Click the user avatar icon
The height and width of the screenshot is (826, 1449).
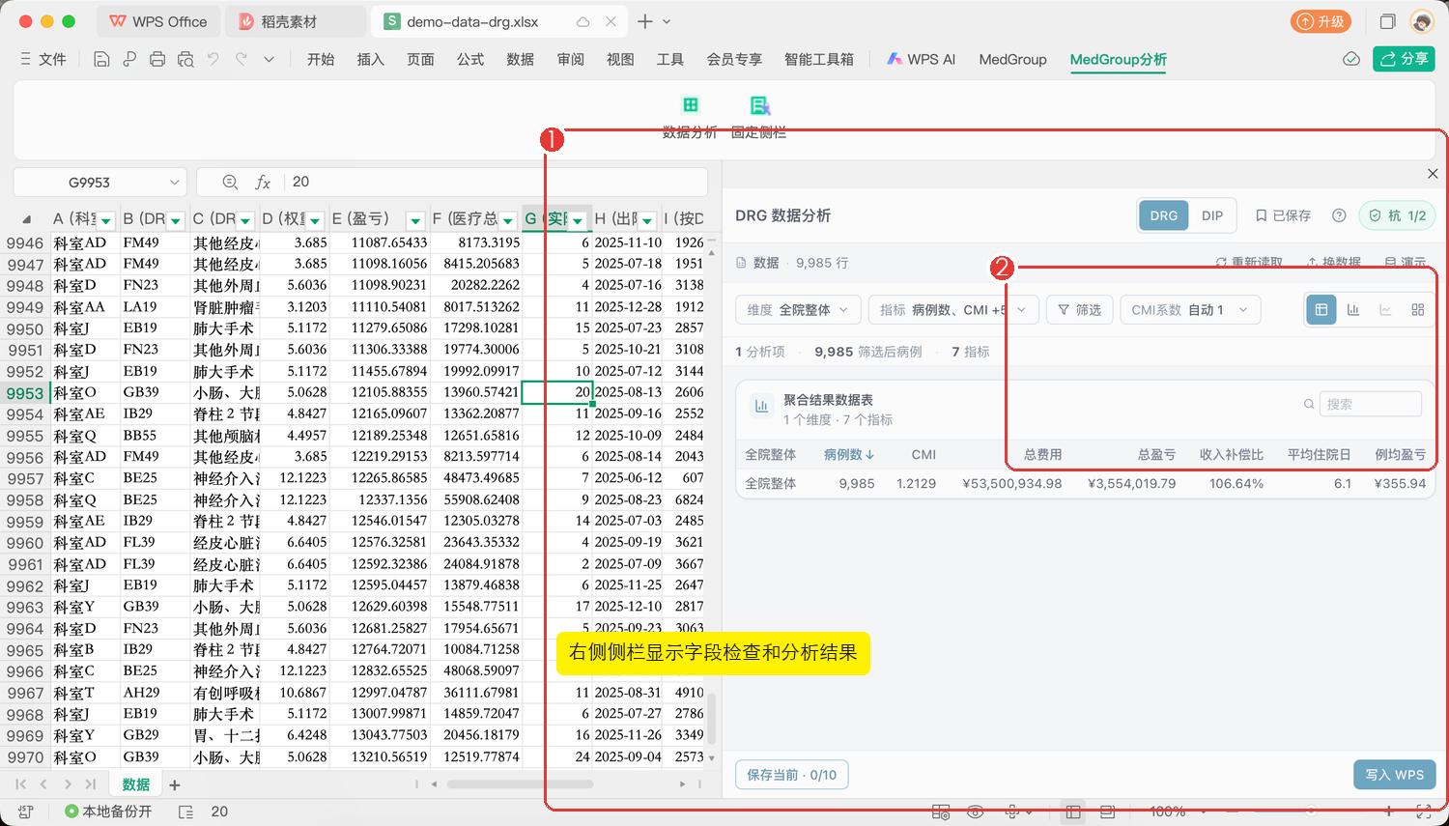click(1422, 21)
